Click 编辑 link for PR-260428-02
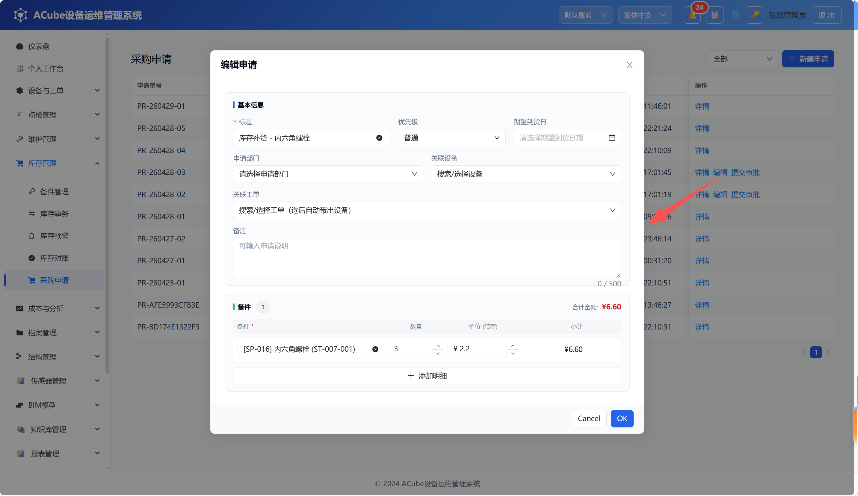This screenshot has height=496, width=858. pos(720,194)
